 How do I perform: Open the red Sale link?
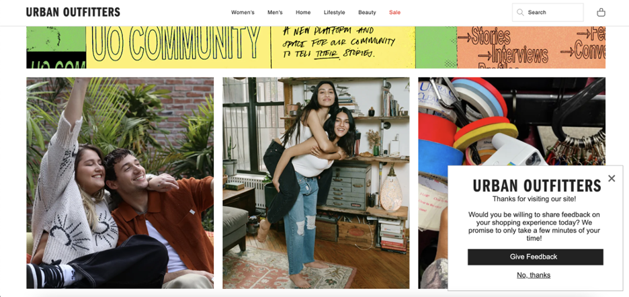click(x=394, y=13)
